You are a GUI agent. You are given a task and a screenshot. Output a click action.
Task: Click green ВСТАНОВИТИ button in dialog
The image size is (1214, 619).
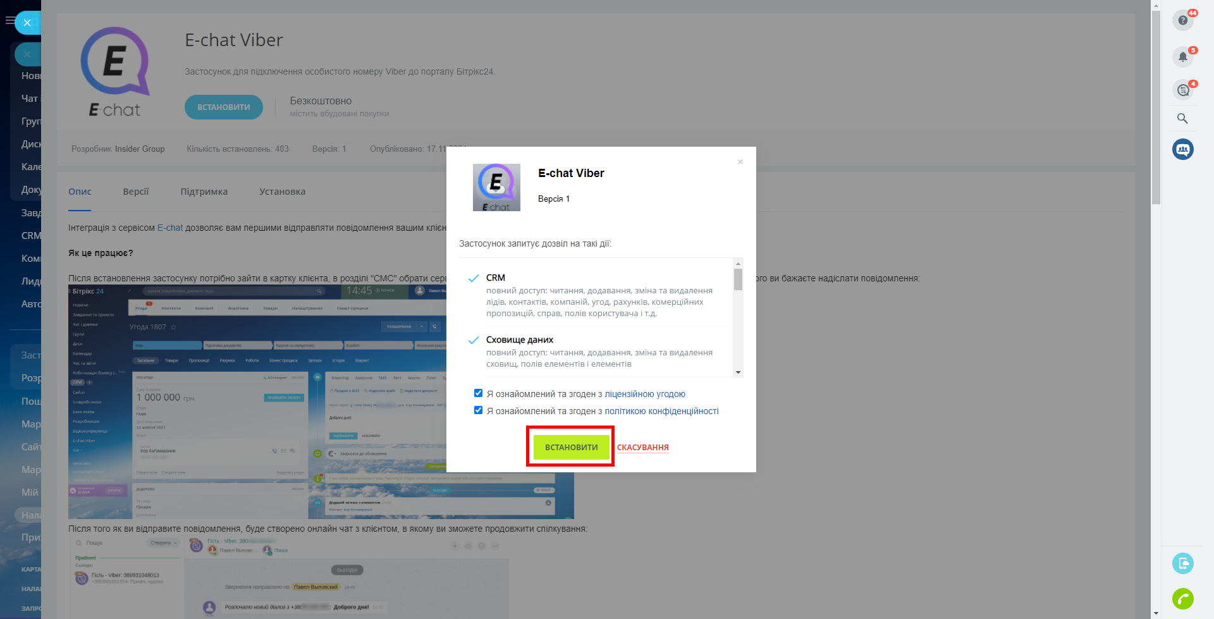coord(571,447)
